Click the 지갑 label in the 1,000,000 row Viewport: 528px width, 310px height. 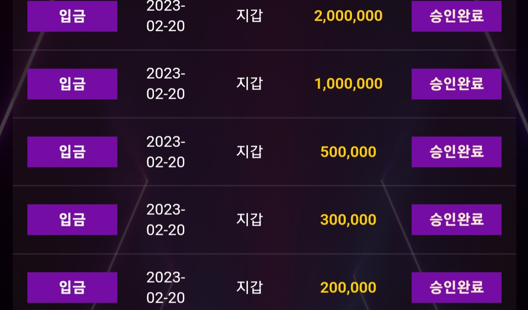249,83
